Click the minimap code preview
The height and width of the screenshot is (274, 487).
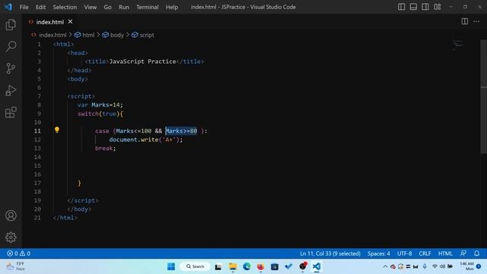457,44
